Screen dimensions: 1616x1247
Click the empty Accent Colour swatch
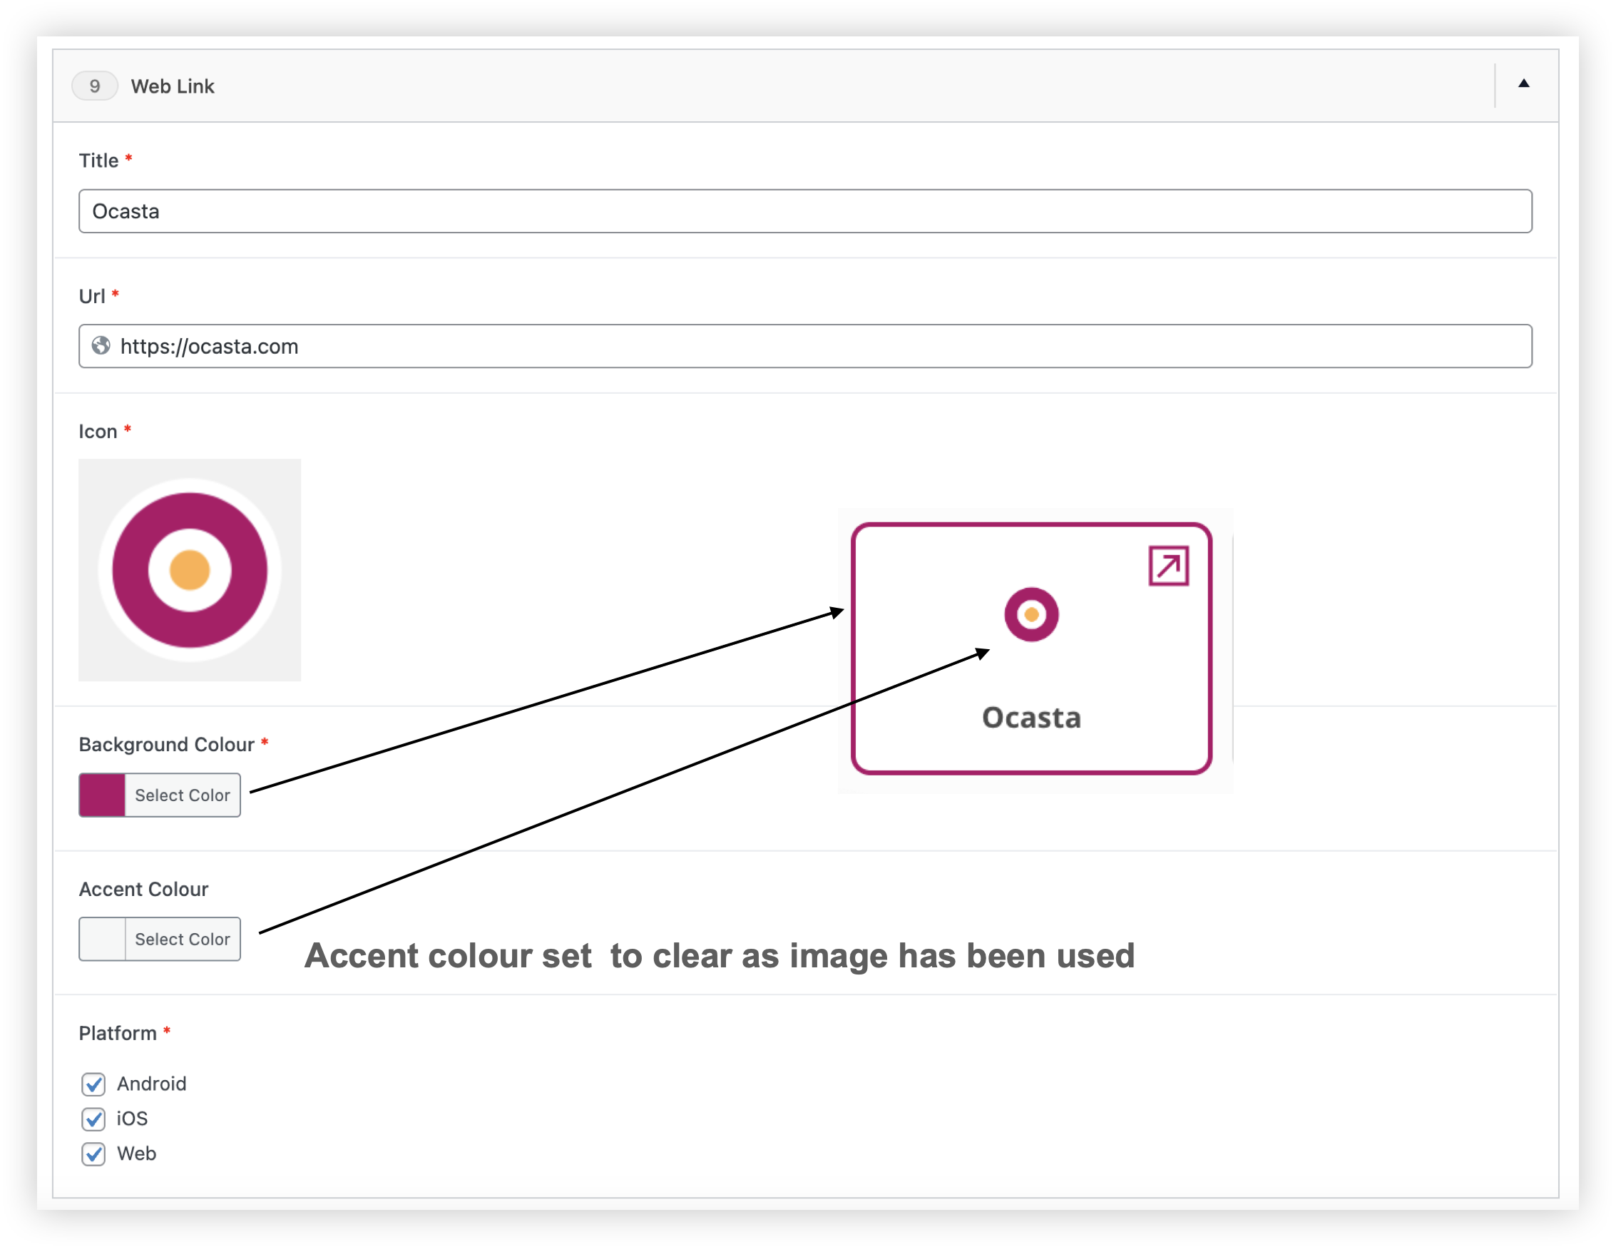click(102, 938)
